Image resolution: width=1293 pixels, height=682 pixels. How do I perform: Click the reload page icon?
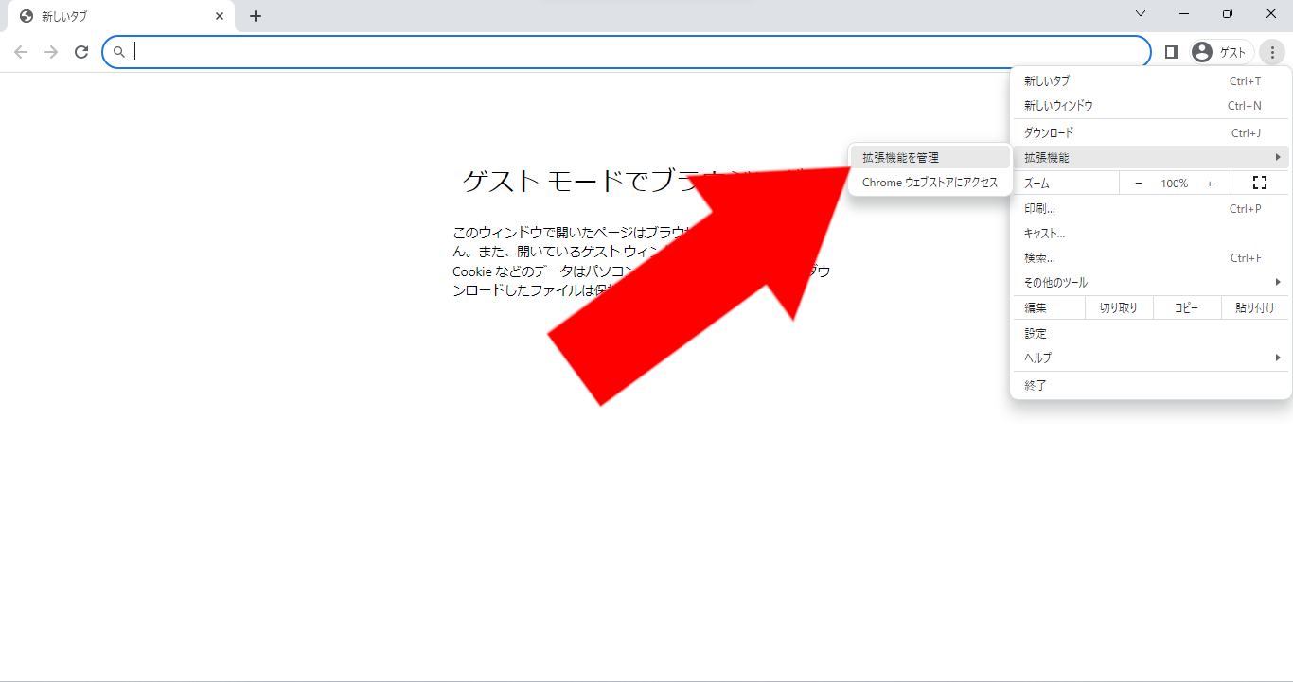(x=81, y=52)
